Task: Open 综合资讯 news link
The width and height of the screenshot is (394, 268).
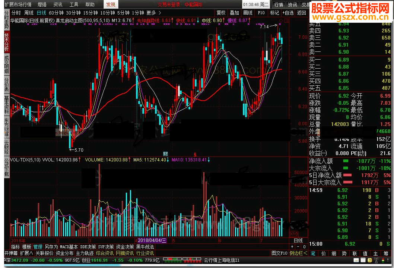Action: [105, 253]
